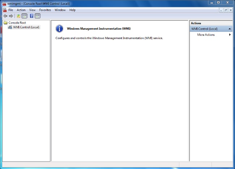Click More Actions in Actions pane
Image resolution: width=235 pixels, height=169 pixels.
click(206, 35)
